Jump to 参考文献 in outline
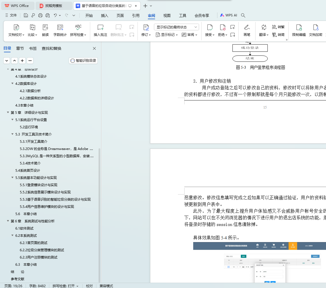326x288 pixels. pyautogui.click(x=18, y=279)
